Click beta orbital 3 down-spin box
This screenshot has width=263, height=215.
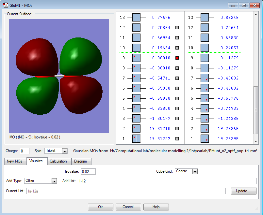pyautogui.click(x=205, y=119)
